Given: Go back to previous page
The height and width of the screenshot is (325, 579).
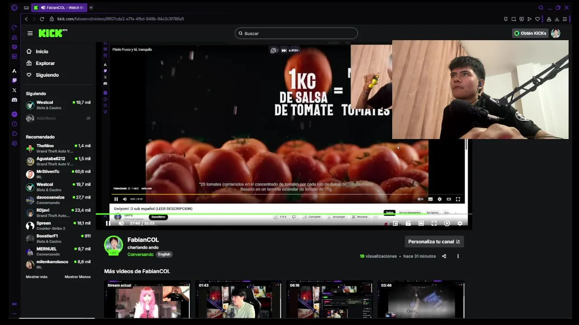Looking at the screenshot, I should tap(26, 19).
